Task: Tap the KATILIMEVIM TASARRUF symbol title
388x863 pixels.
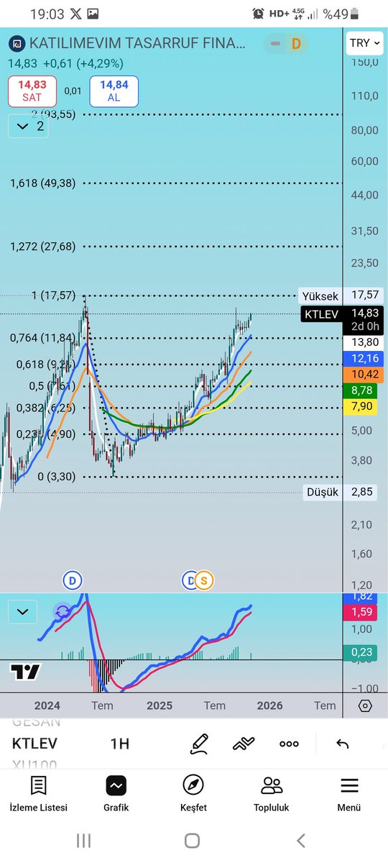Action: (x=138, y=44)
